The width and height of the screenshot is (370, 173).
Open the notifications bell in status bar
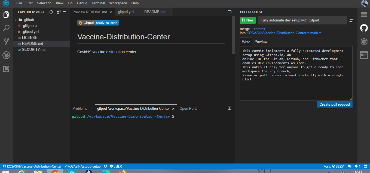358,166
